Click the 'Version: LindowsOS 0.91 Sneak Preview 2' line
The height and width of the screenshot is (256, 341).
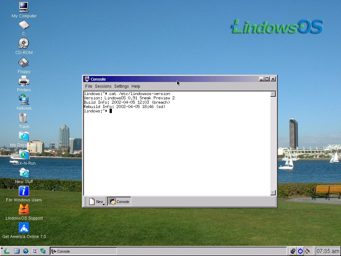[x=129, y=98]
